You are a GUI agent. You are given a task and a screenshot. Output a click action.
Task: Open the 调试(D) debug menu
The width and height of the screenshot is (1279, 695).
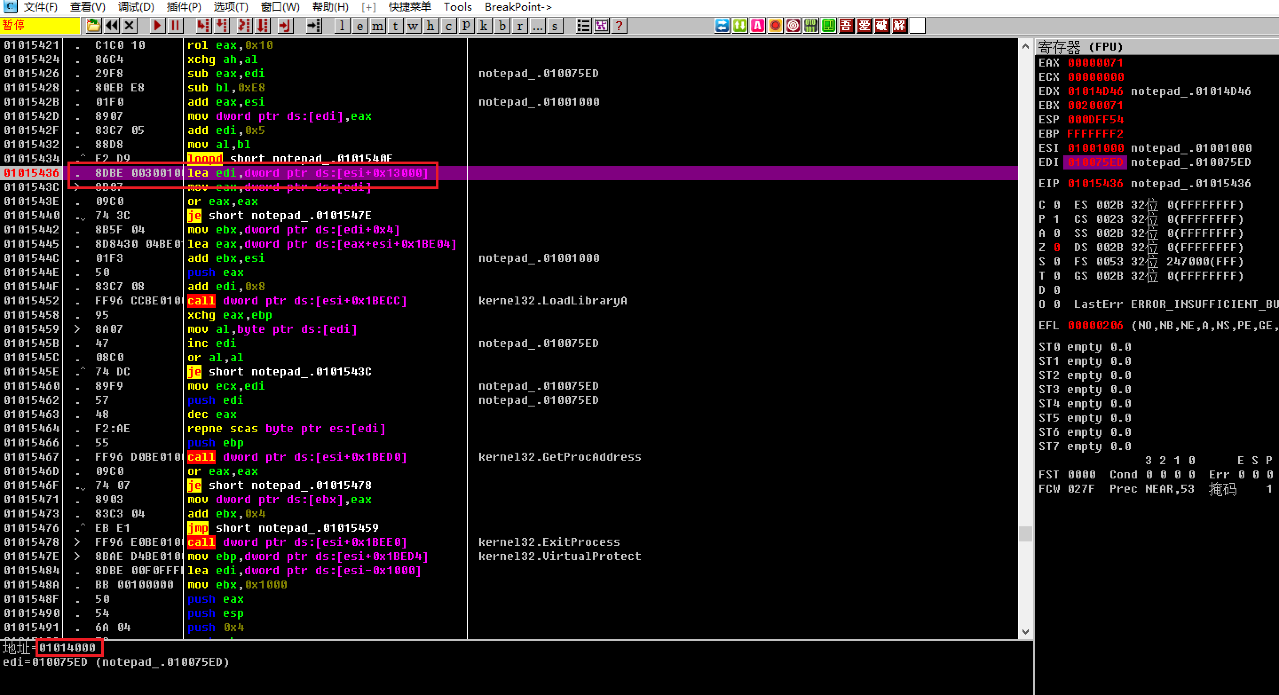click(135, 7)
